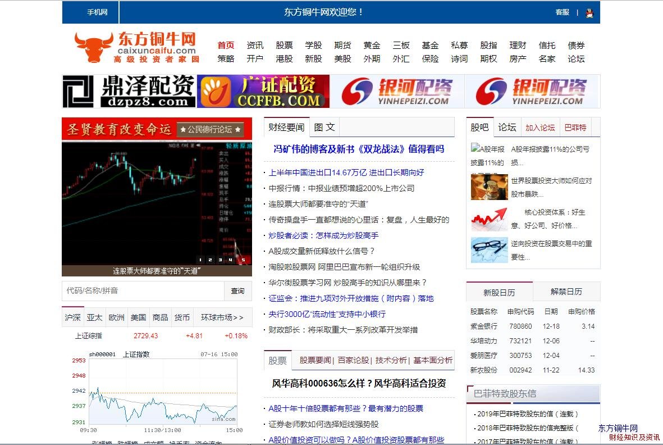The image size is (663, 445).
Task: Open the 房产 navigation item
Action: (x=518, y=59)
